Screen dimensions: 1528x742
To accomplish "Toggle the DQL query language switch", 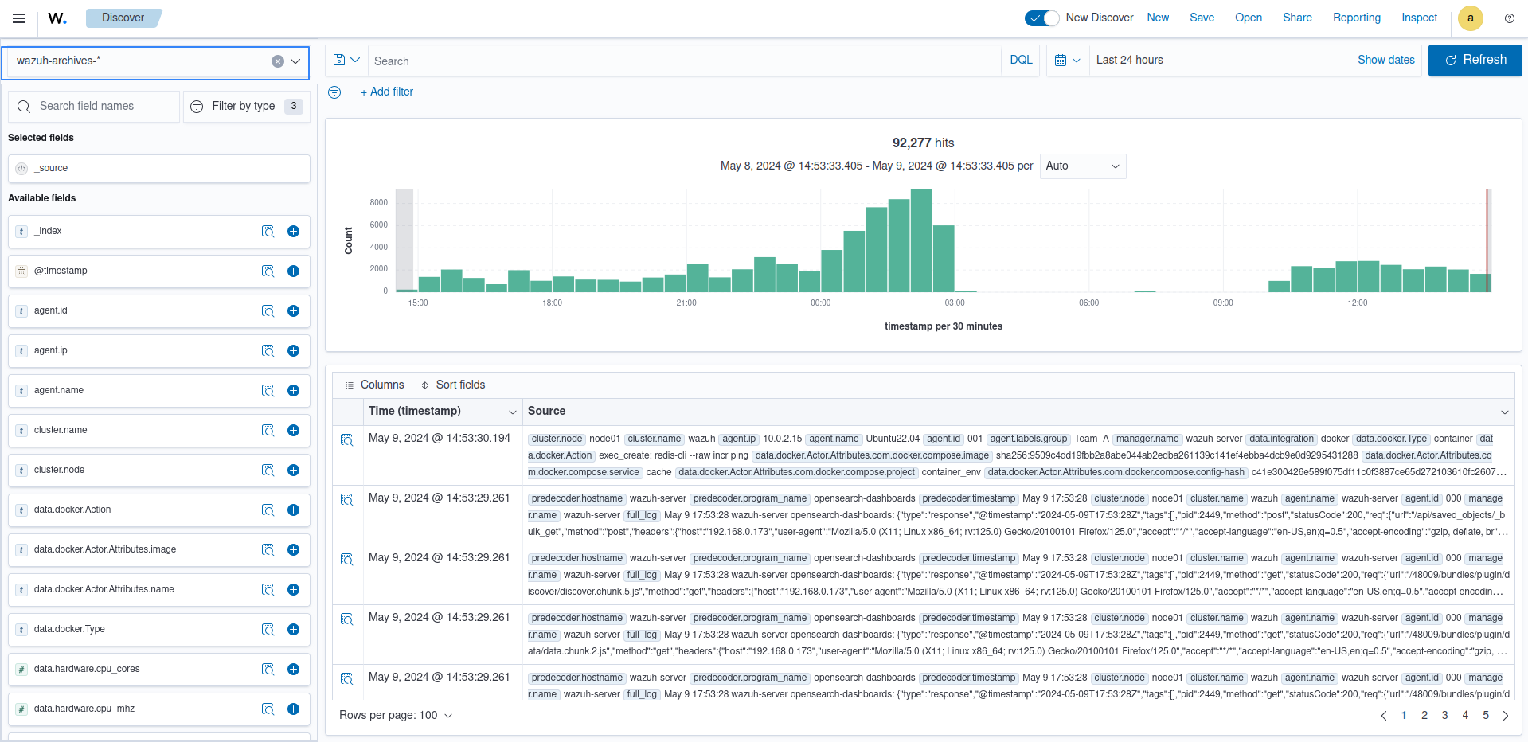I will coord(1020,61).
